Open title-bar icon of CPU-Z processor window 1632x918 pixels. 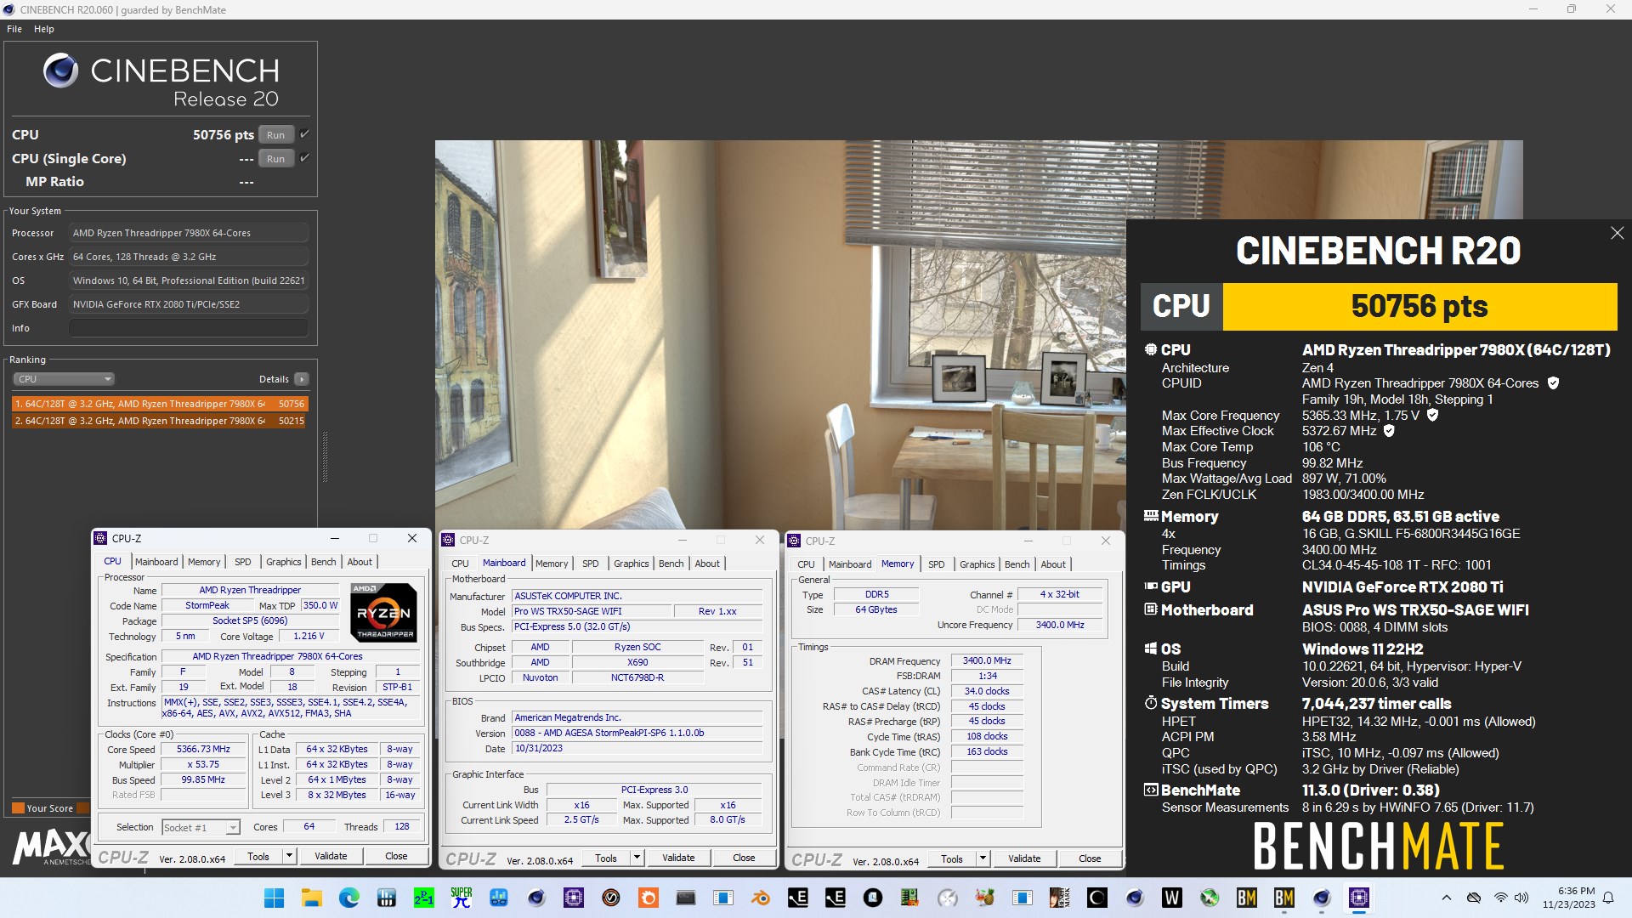100,538
